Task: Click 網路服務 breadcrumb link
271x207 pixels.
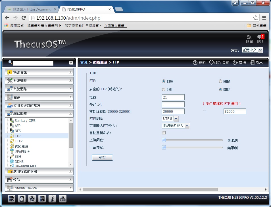Action: coord(100,62)
